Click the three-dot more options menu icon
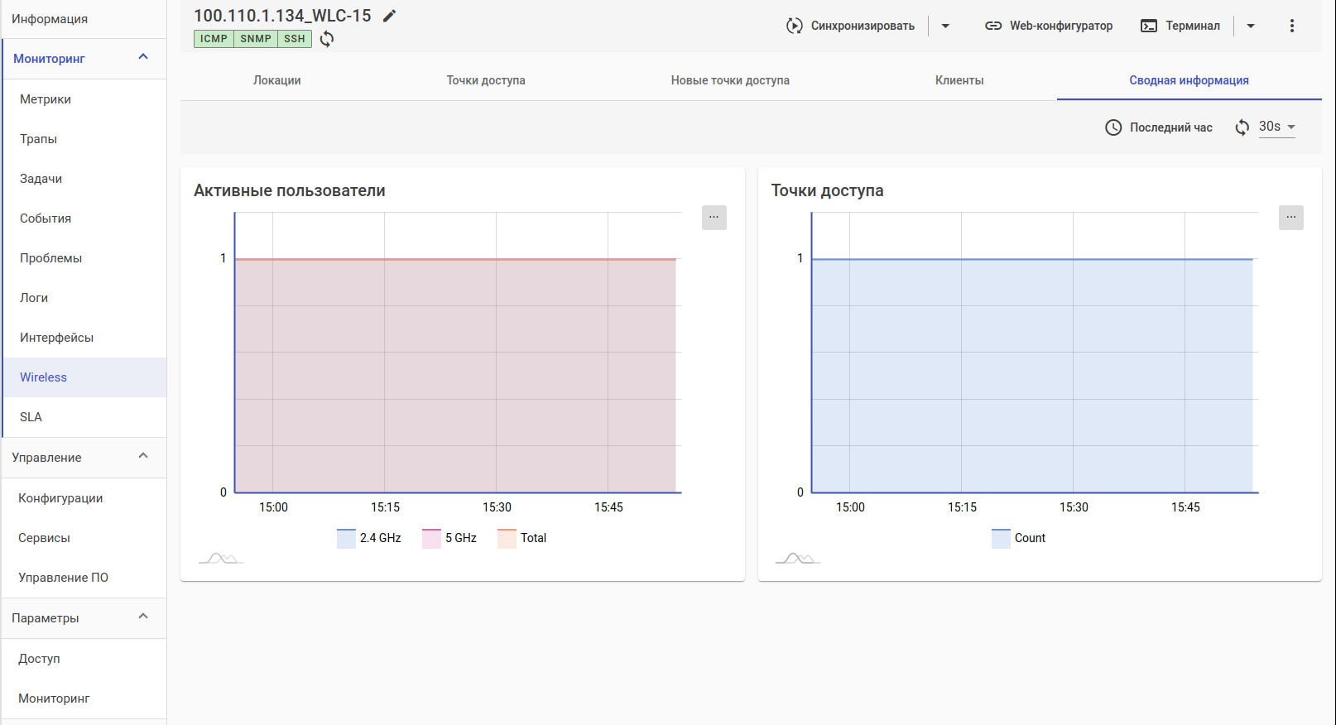Screen dimensions: 1336x725 (1291, 26)
